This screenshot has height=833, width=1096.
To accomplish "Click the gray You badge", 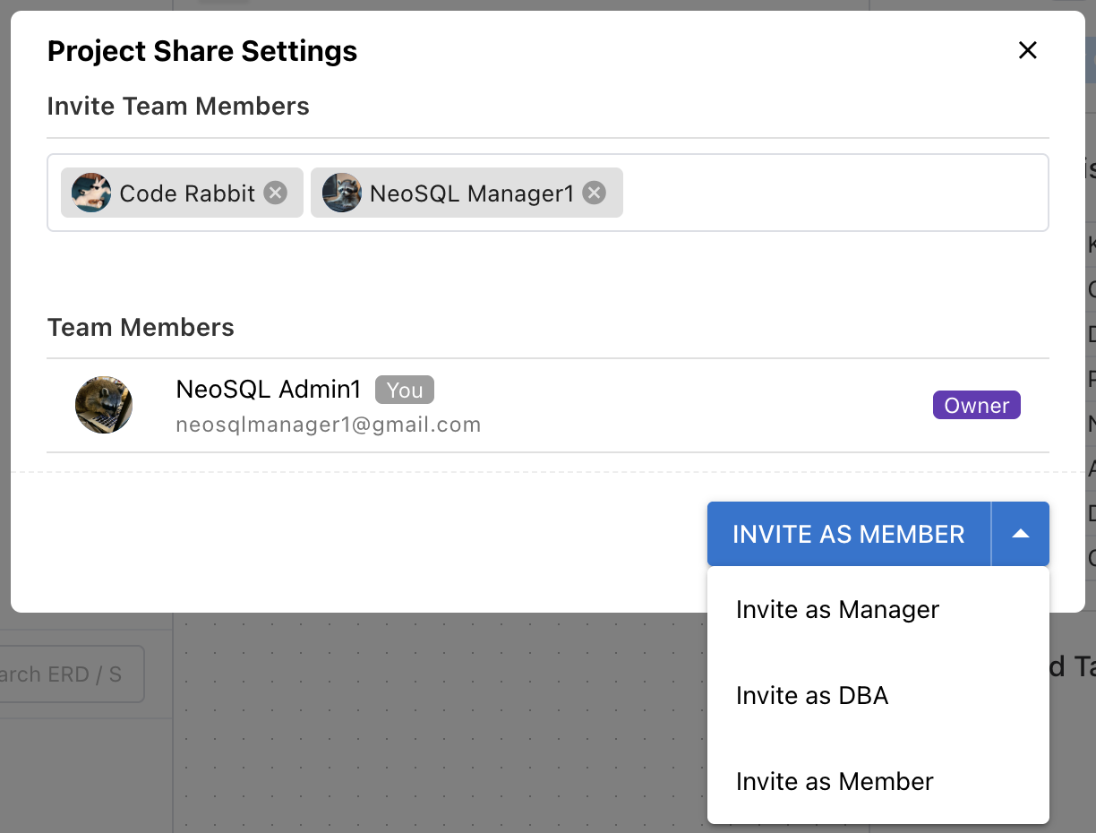I will pos(405,390).
